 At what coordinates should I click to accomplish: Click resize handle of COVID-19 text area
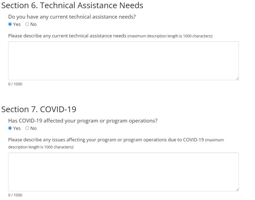coord(237,190)
